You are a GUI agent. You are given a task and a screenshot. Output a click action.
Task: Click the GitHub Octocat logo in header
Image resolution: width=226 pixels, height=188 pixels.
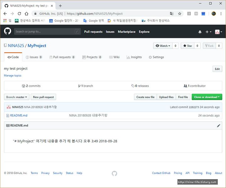coord(8,31)
